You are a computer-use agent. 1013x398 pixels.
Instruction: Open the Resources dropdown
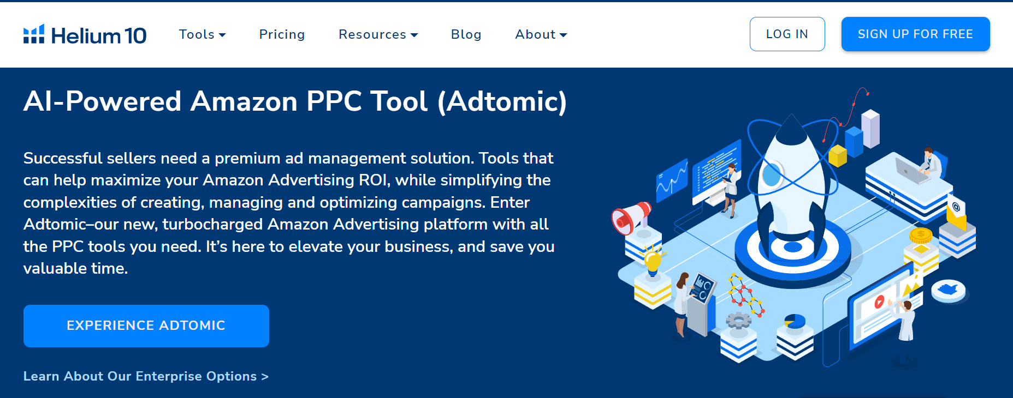pos(378,34)
